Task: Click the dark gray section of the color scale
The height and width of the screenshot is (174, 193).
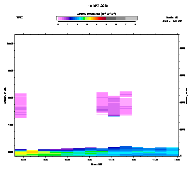Action: coord(111,18)
